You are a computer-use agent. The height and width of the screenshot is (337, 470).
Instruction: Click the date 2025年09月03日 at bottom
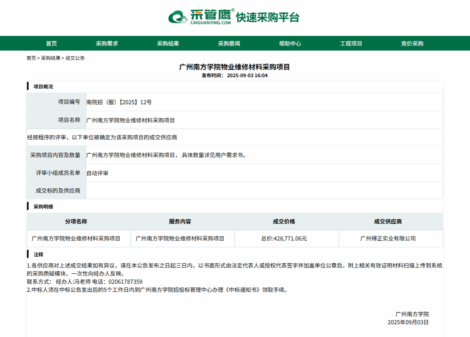(x=408, y=322)
